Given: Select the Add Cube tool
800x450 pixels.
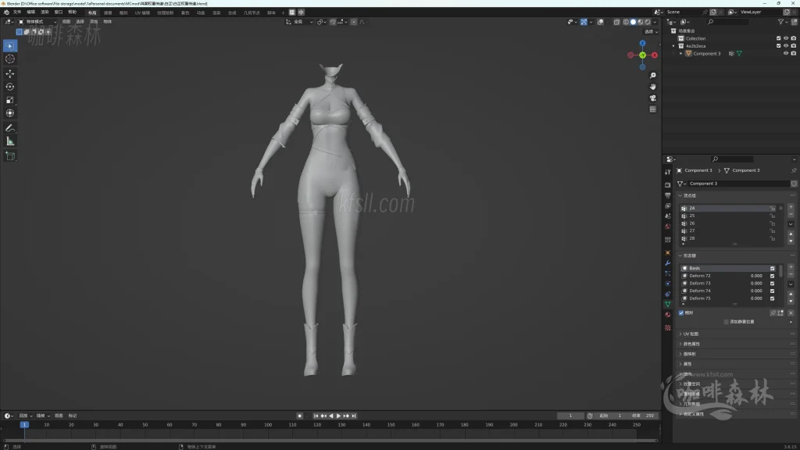Looking at the screenshot, I should pyautogui.click(x=9, y=156).
